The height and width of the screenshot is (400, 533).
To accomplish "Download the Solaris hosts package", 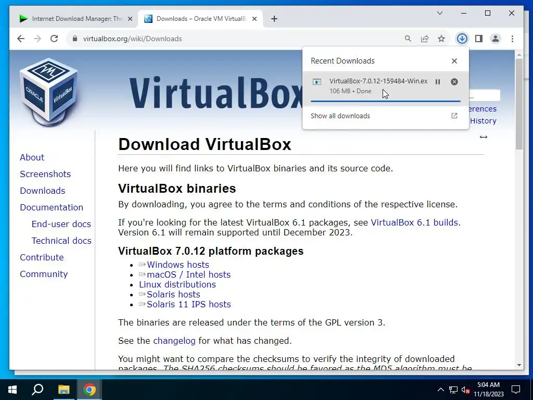I will pyautogui.click(x=173, y=294).
